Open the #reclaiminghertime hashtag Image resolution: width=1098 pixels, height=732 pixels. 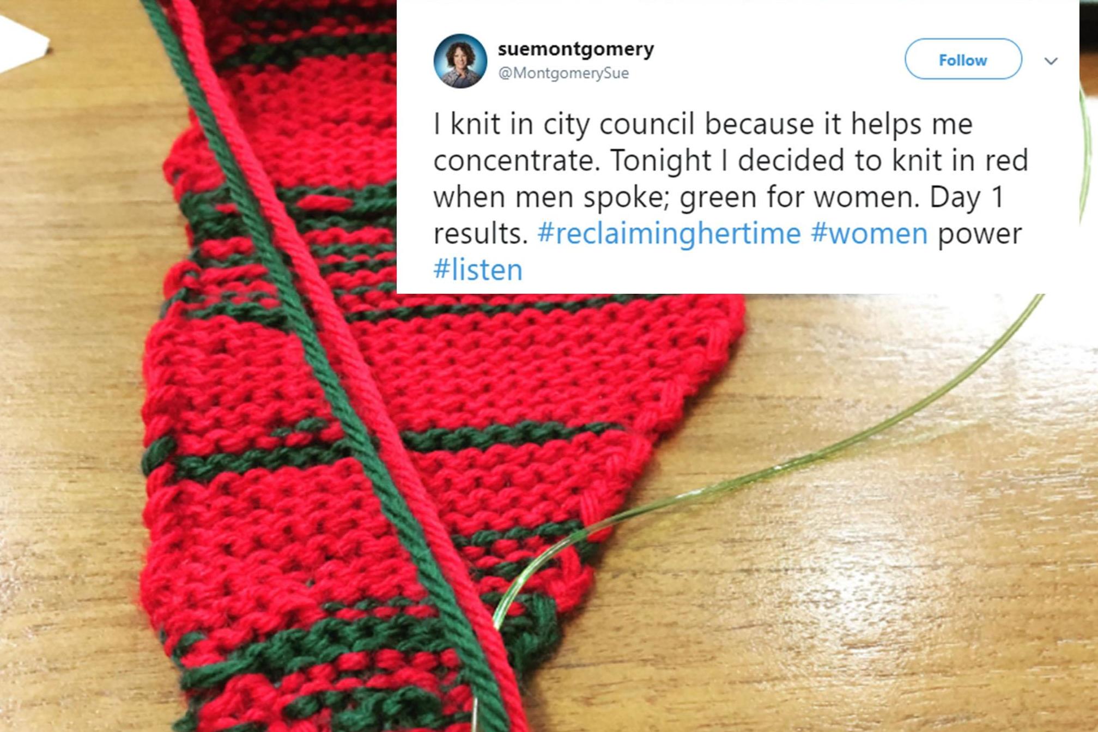pos(669,233)
